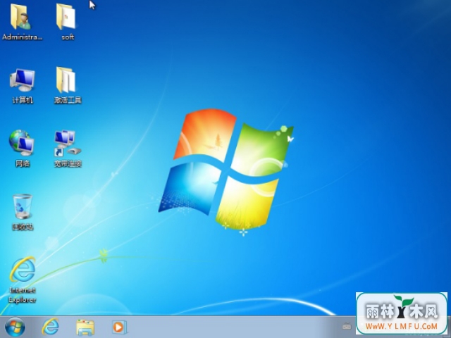
Task: Open the Windows Start menu orb
Action: (15, 327)
